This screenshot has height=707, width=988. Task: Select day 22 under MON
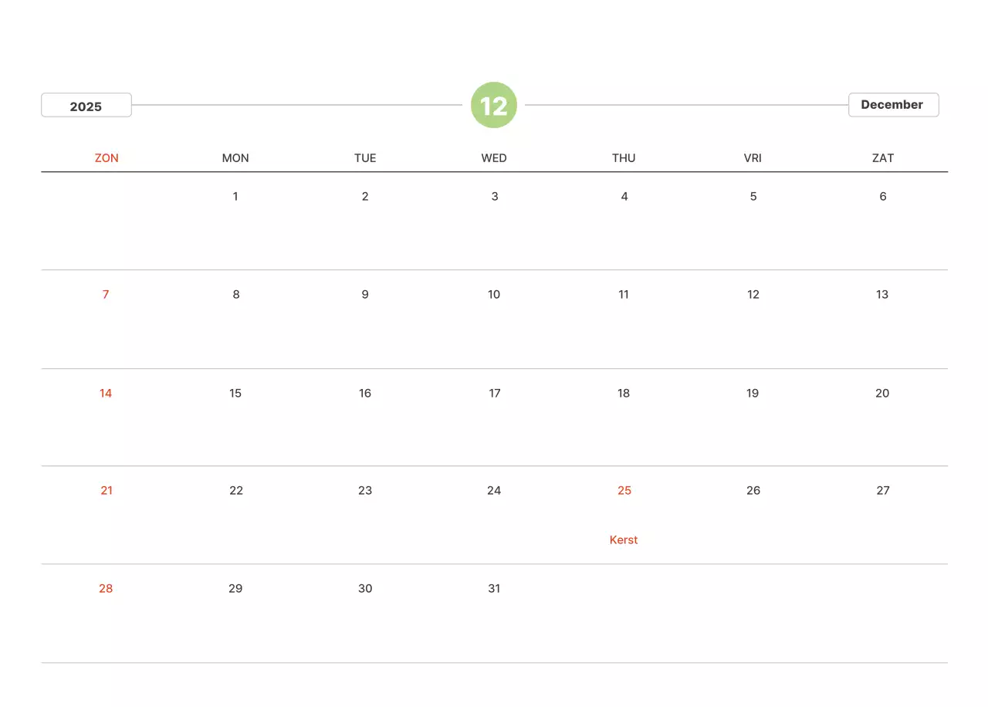(236, 491)
